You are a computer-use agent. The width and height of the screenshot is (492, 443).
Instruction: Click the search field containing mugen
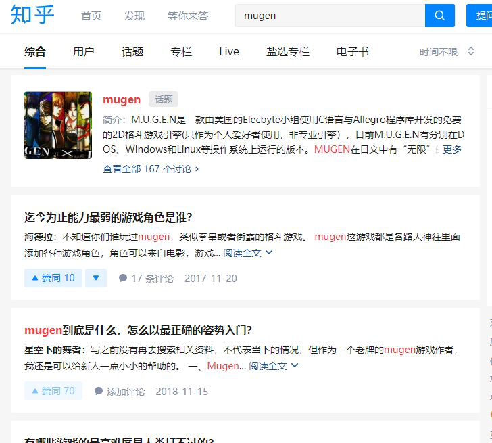coord(330,16)
